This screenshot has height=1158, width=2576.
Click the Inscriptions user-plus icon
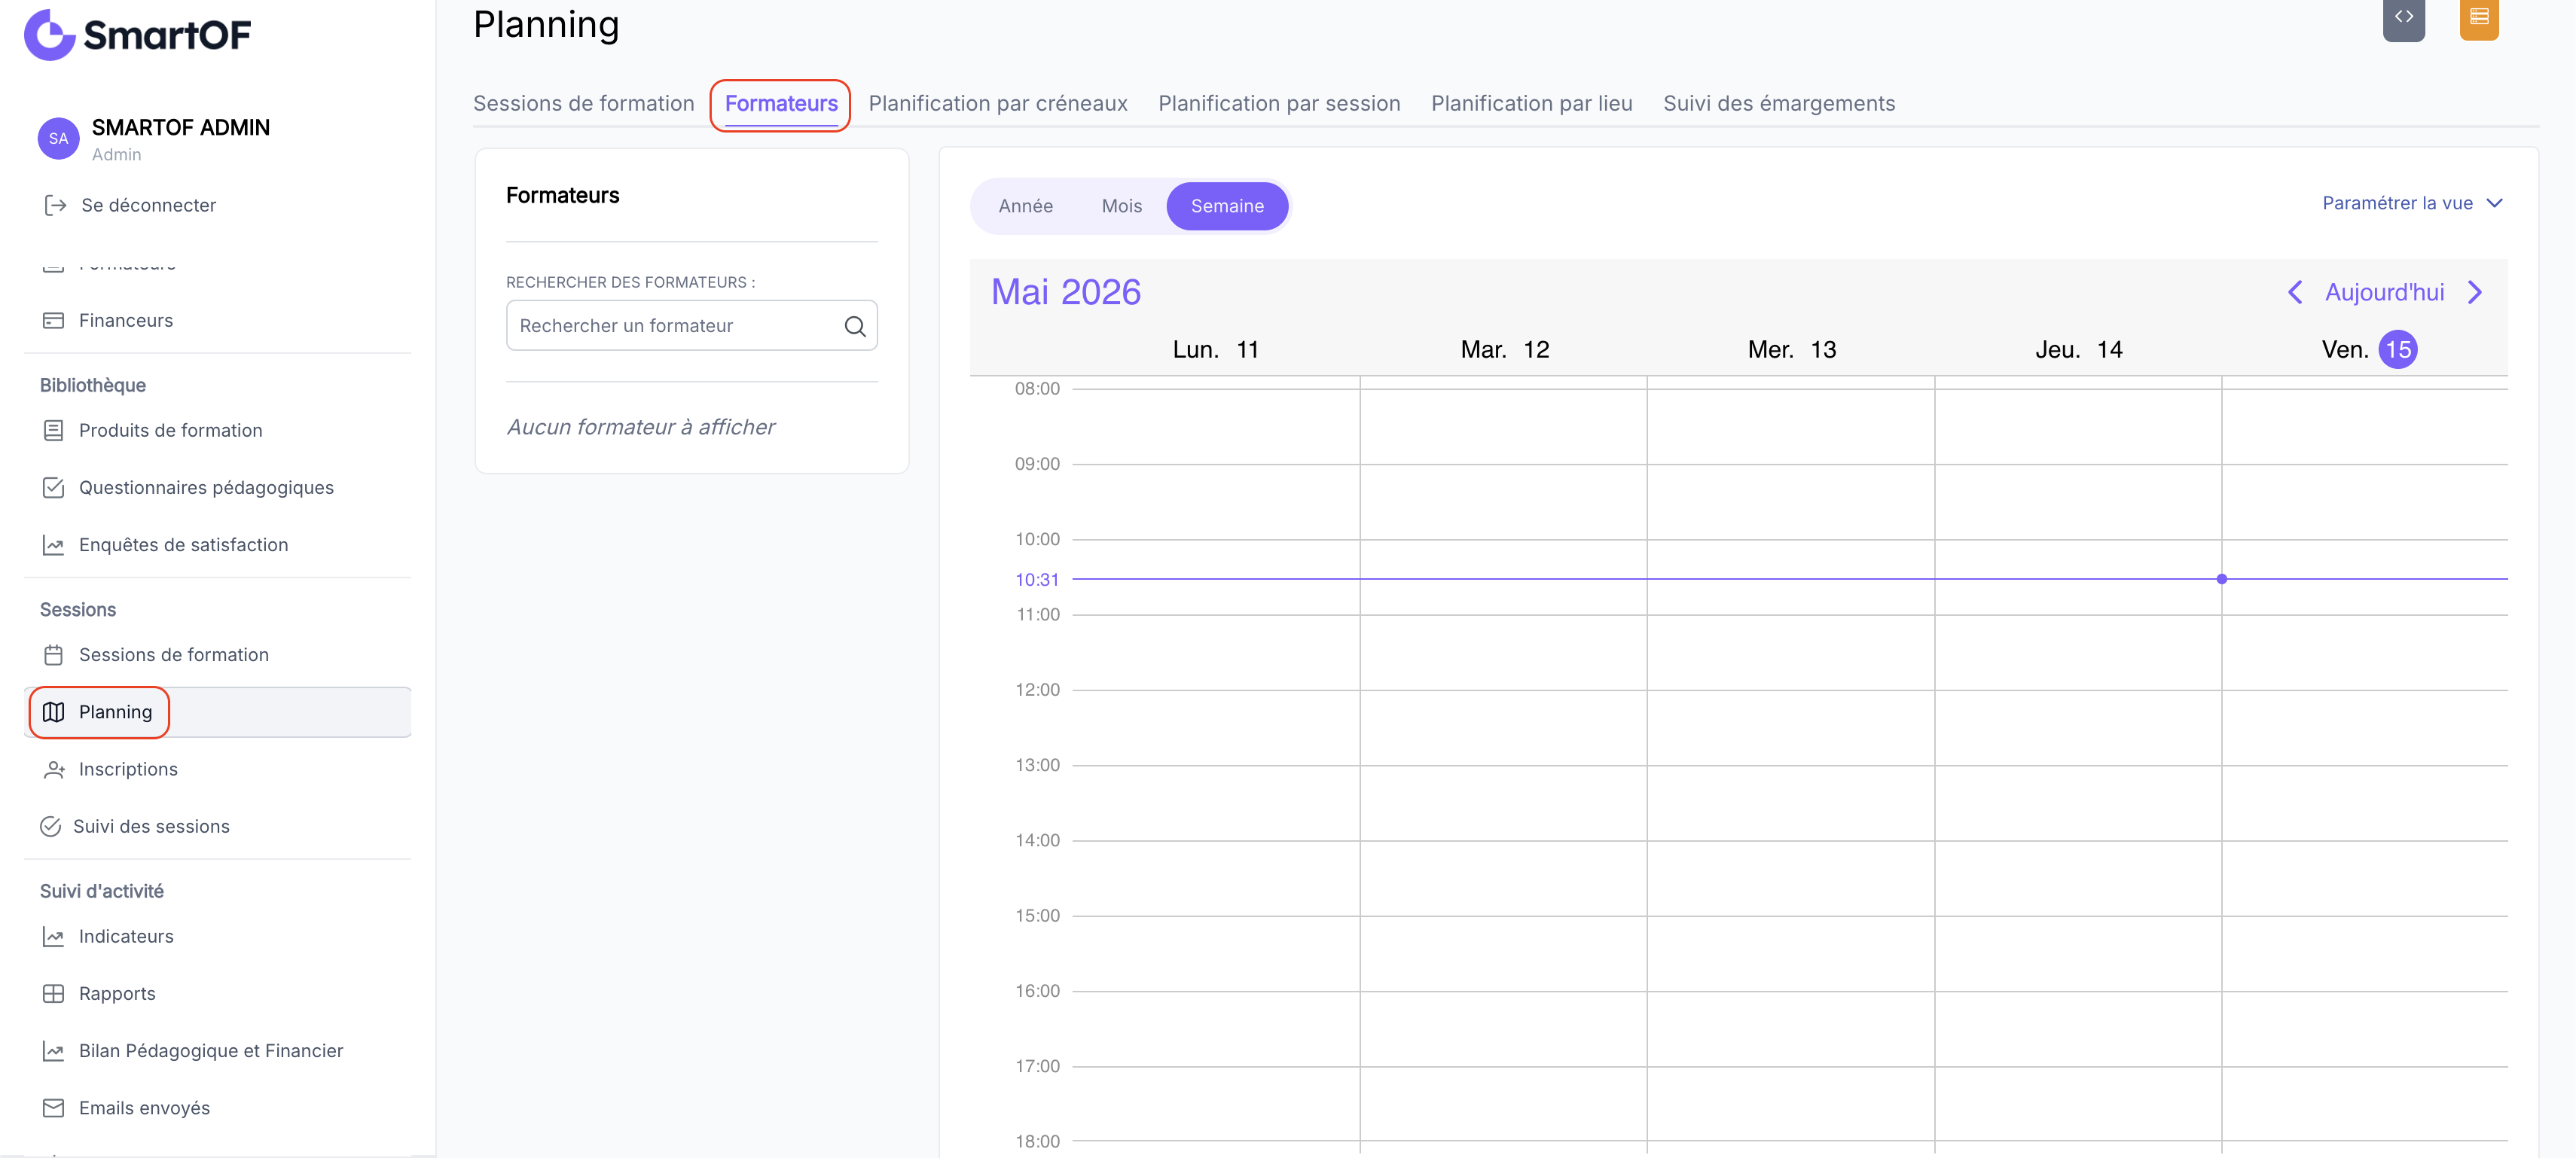tap(53, 769)
